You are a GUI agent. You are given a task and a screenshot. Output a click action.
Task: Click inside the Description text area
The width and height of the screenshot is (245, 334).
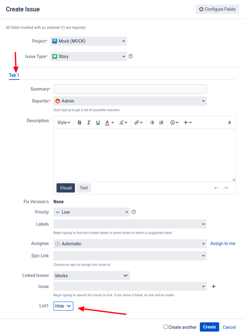pos(145,155)
